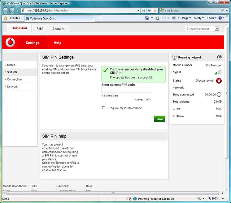231x203 pixels.
Task: Click the Enter current PIN code field
Action: (x=126, y=90)
